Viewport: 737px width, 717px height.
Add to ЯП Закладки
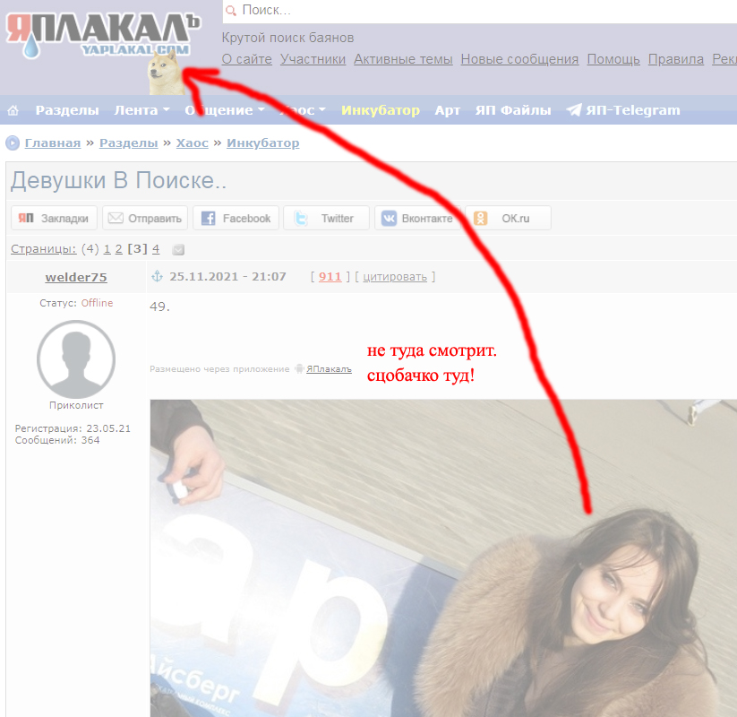tap(54, 218)
